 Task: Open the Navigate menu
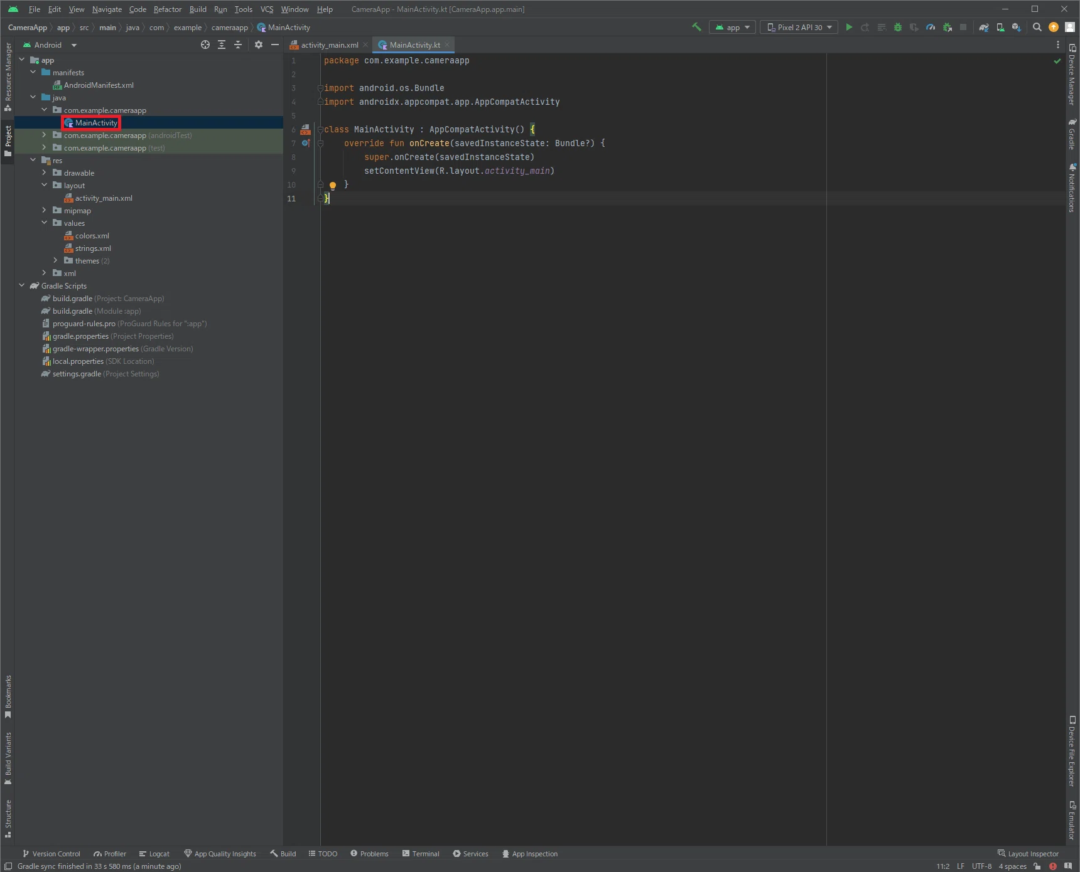coord(107,9)
